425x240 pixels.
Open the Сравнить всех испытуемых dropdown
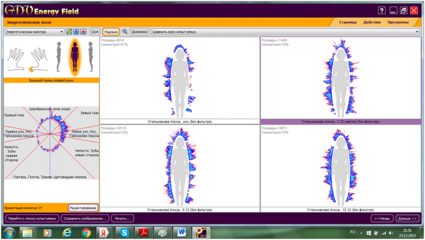click(x=285, y=32)
